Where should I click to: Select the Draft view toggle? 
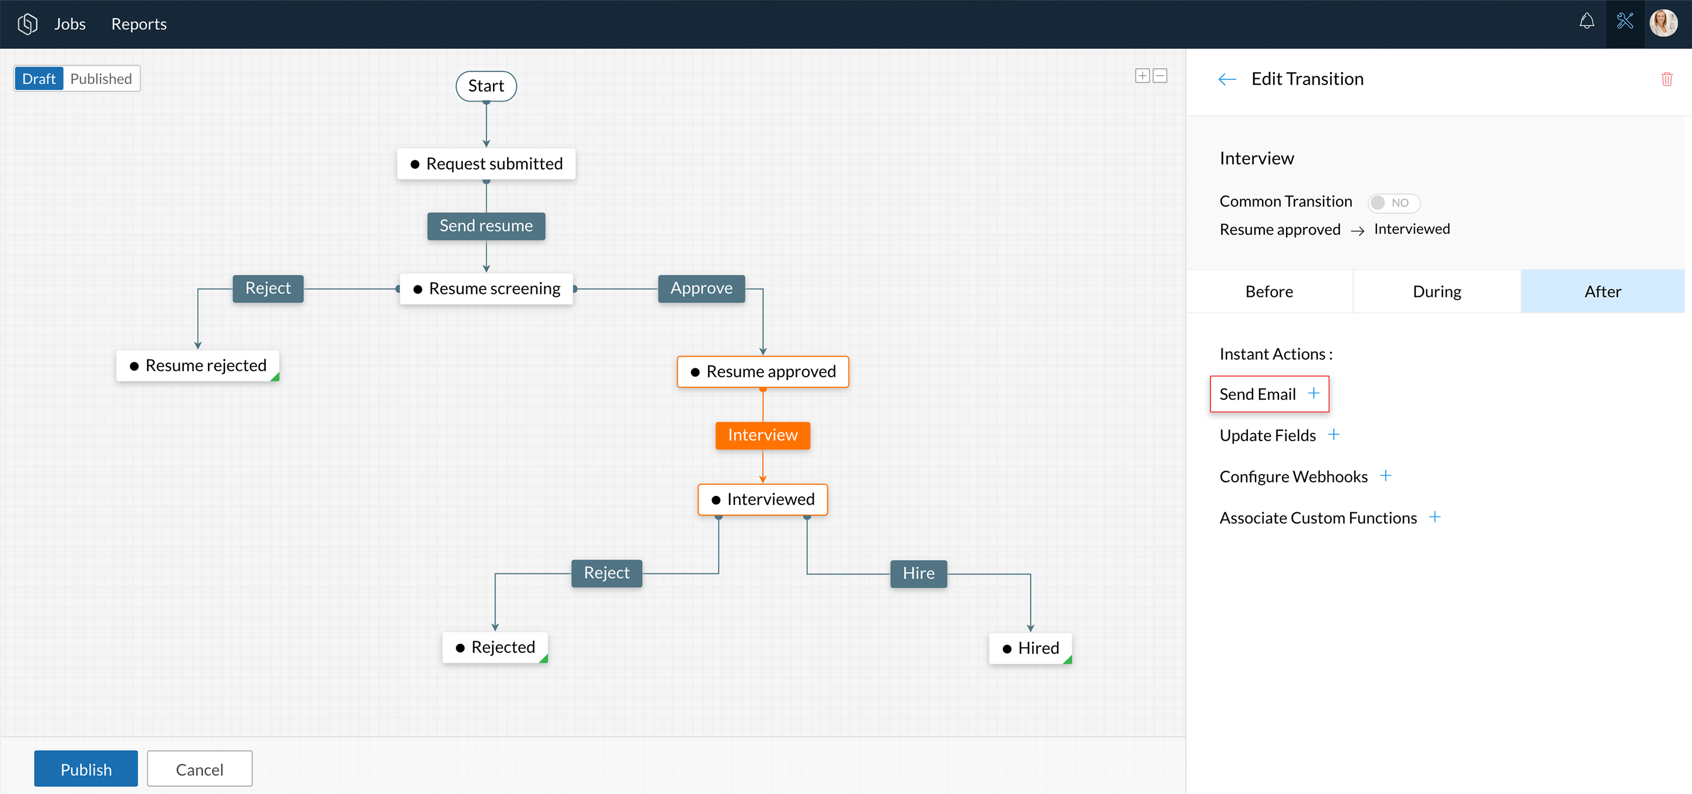39,79
